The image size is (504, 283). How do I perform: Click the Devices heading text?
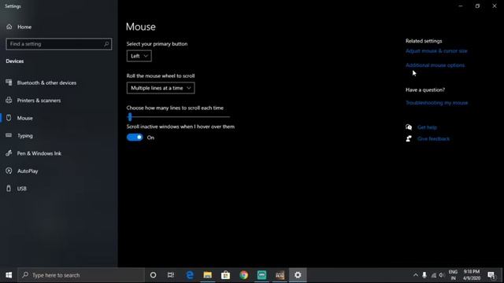(x=14, y=61)
